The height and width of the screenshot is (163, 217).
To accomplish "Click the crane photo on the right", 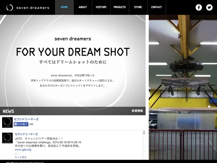I will click(x=183, y=87).
